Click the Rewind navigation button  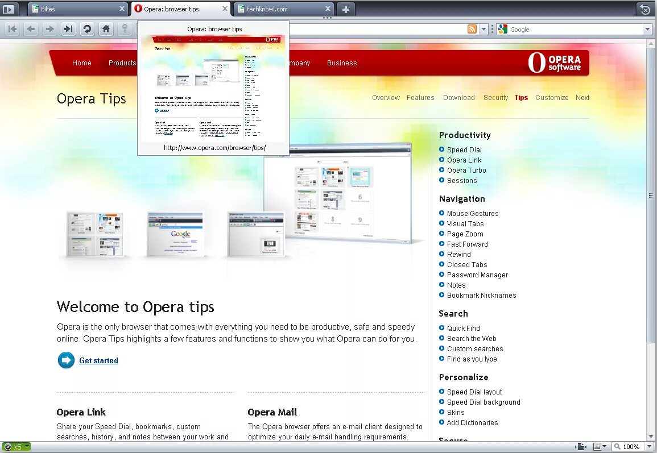click(x=13, y=29)
